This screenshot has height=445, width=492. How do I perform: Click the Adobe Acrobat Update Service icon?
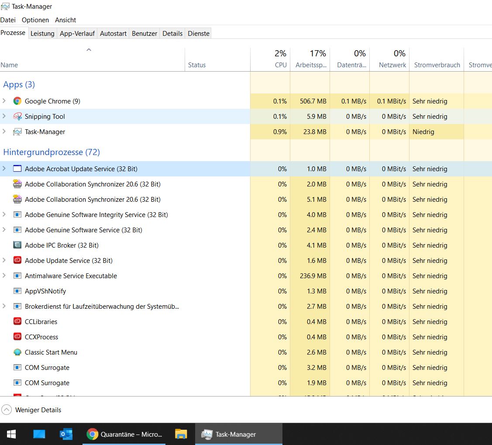(17, 169)
